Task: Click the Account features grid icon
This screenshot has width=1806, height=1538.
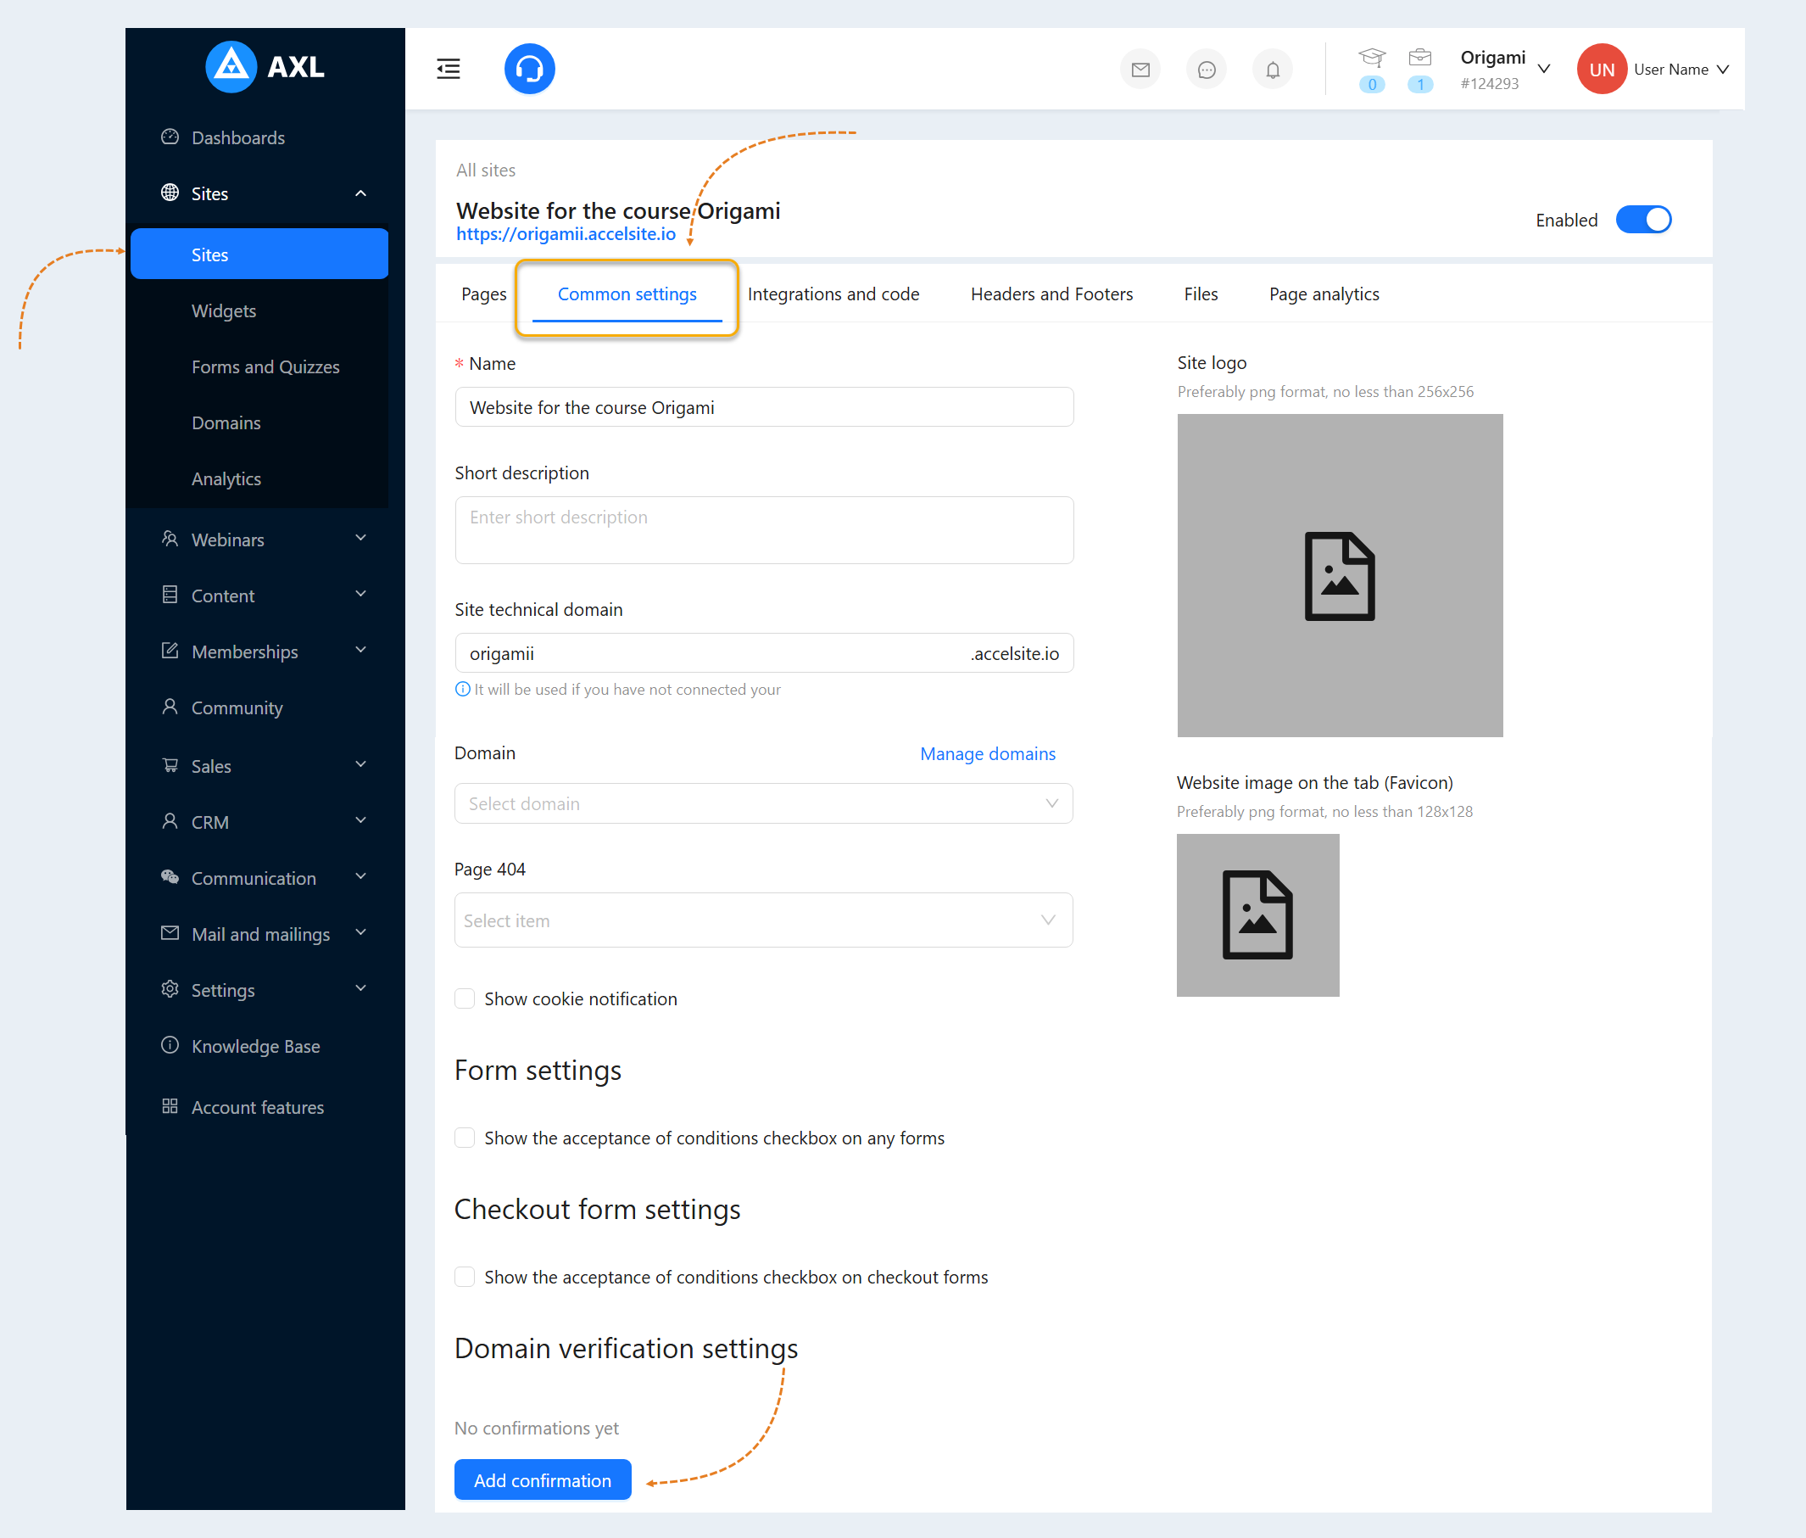Action: point(170,1106)
